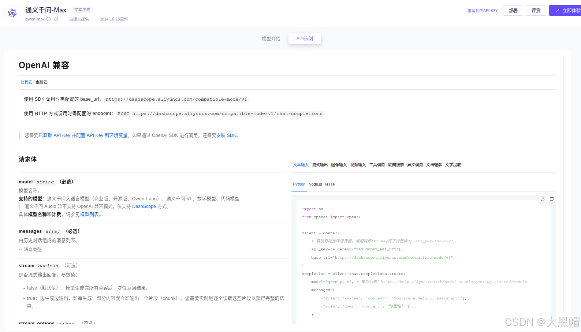Switch to the 金融云 tab
581x332 pixels.
pyautogui.click(x=41, y=82)
